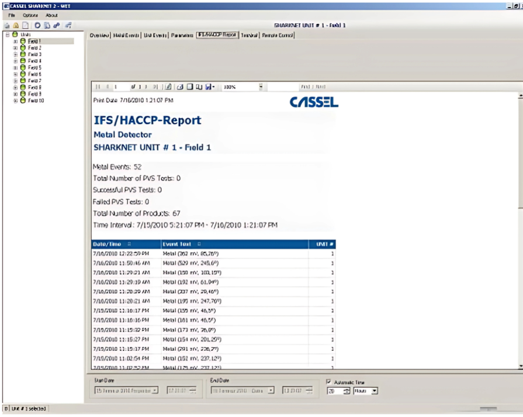Click the UNIT # column header
Image resolution: width=523 pixels, height=417 pixels.
[322, 244]
